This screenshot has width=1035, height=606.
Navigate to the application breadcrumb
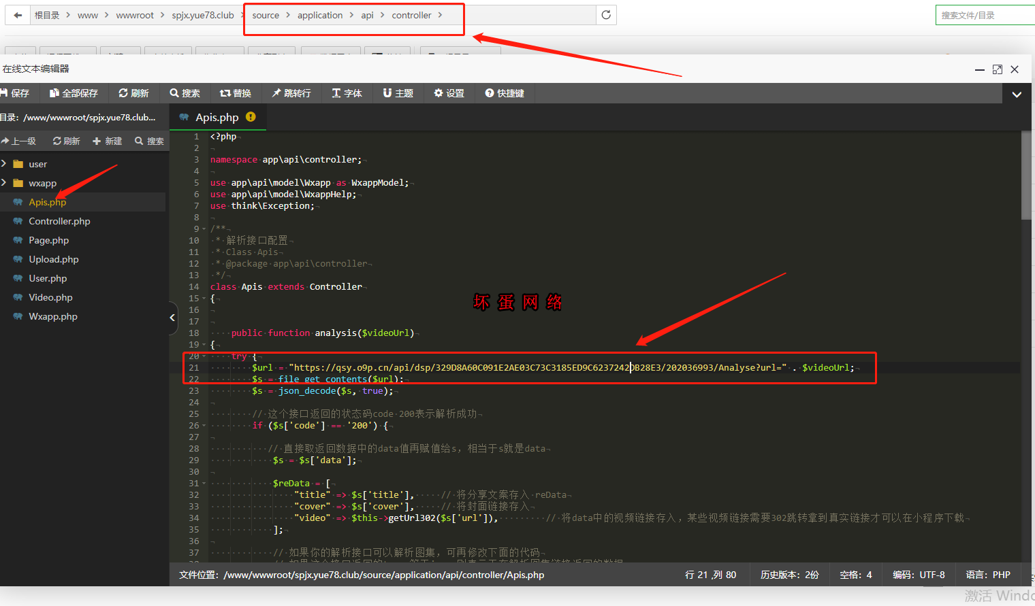point(320,15)
